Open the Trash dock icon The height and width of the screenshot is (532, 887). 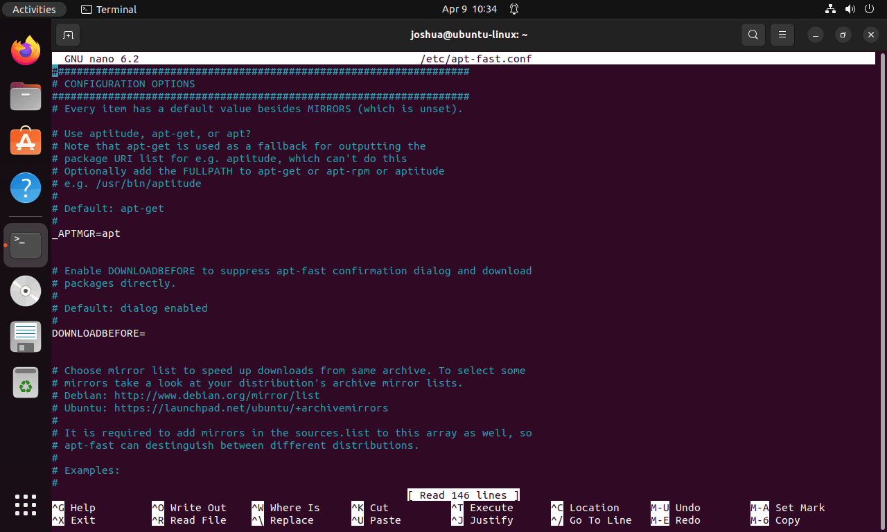(26, 382)
